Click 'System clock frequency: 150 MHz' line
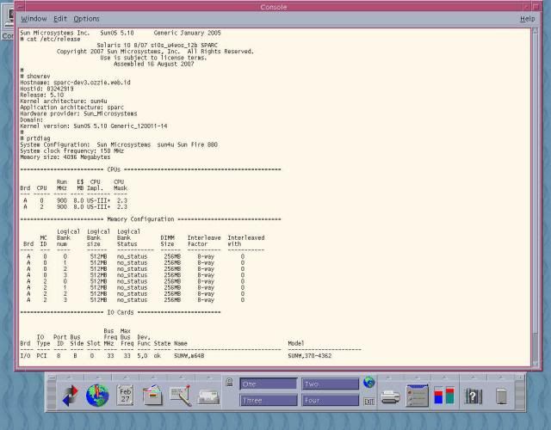This screenshot has height=430, width=551. 72,151
